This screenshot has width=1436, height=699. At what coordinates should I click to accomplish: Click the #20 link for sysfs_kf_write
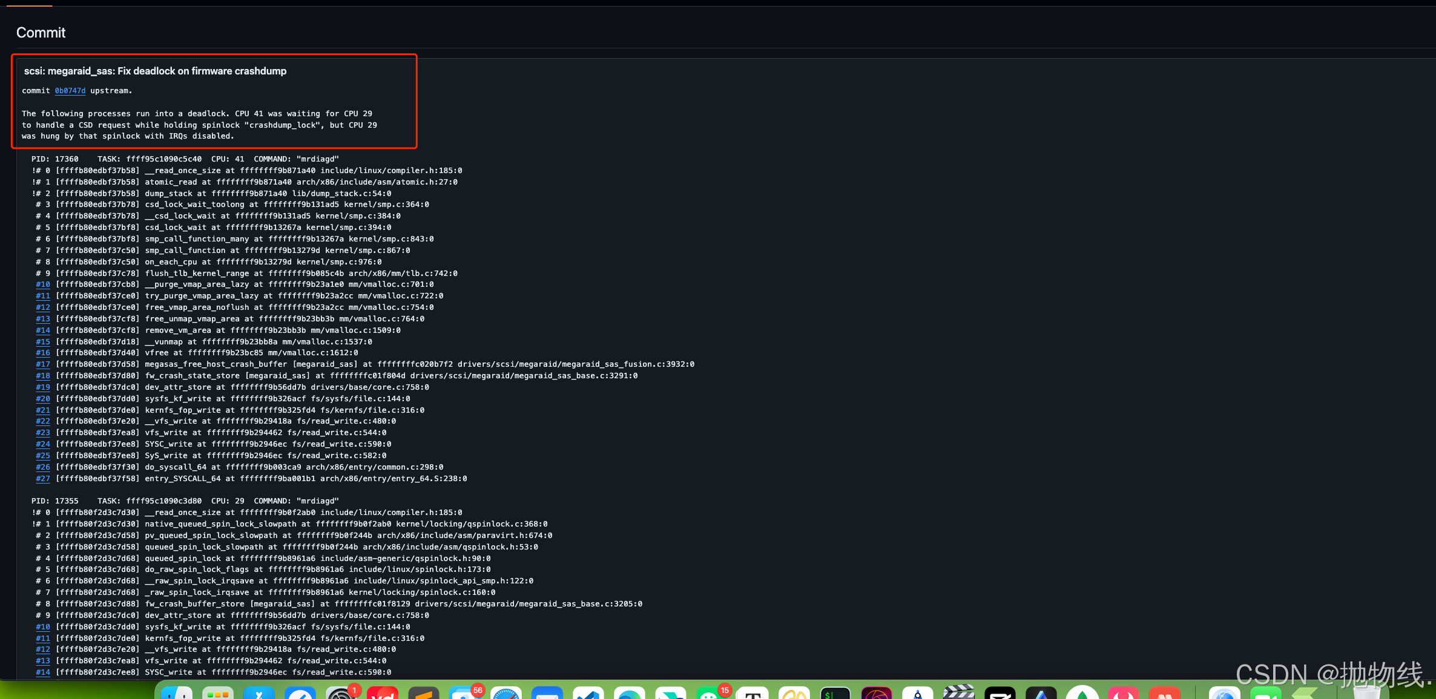click(43, 399)
